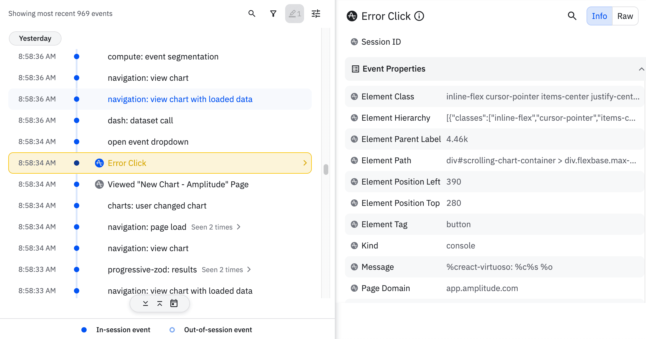Click the Message property icon
Image resolution: width=646 pixels, height=339 pixels.
(354, 267)
